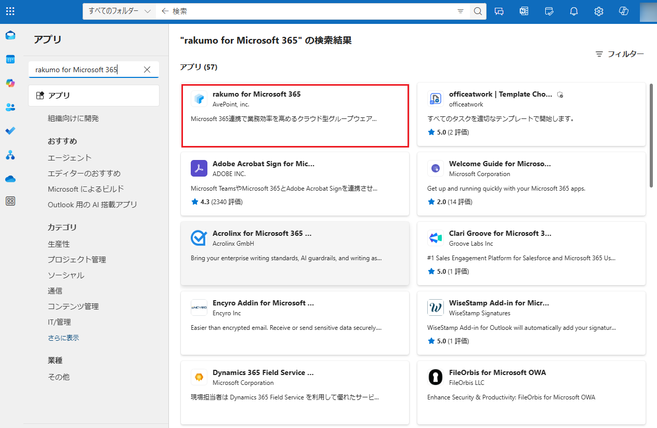The height and width of the screenshot is (428, 657).
Task: Open the Copilot icon in header
Action: coord(624,11)
